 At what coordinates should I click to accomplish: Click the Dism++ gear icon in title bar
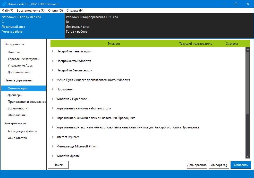4,4
